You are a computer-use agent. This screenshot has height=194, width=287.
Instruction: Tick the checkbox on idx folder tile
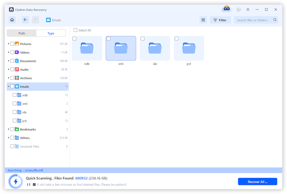(142, 39)
